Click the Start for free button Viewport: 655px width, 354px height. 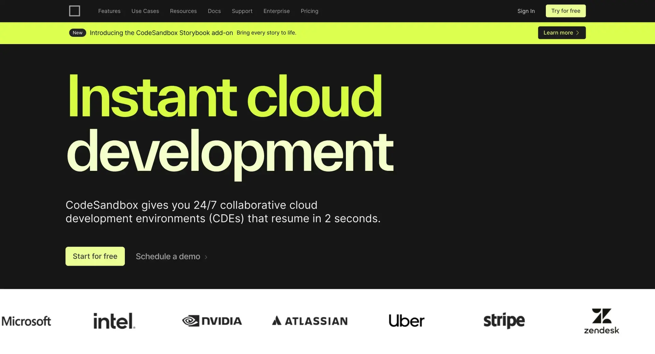(x=95, y=256)
